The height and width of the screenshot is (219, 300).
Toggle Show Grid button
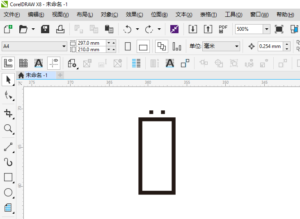(x=23, y=63)
